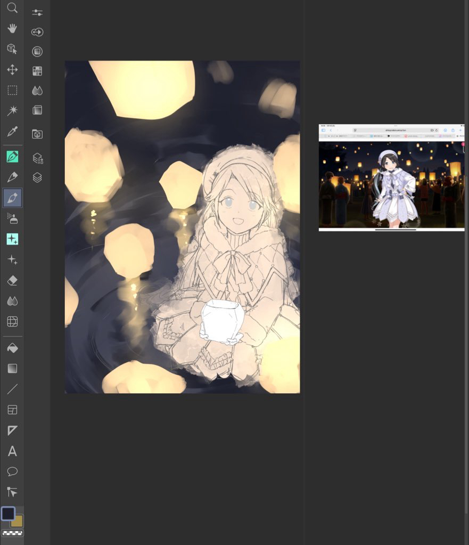Select the gold sub color swatch
Viewport: 469px width, 545px height.
[18, 522]
